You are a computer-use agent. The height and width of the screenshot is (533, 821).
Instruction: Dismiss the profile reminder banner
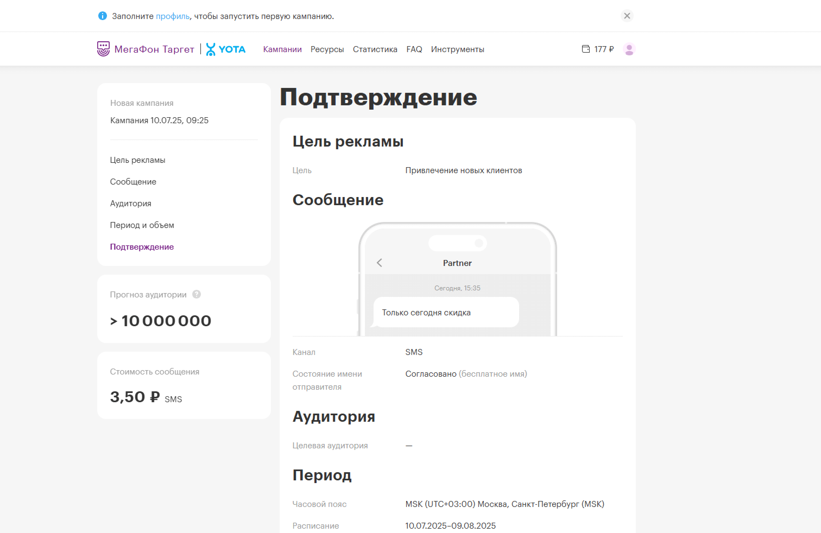tap(627, 16)
